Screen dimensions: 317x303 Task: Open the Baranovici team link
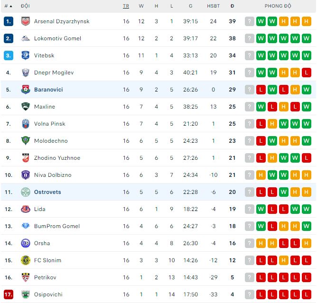pyautogui.click(x=48, y=90)
